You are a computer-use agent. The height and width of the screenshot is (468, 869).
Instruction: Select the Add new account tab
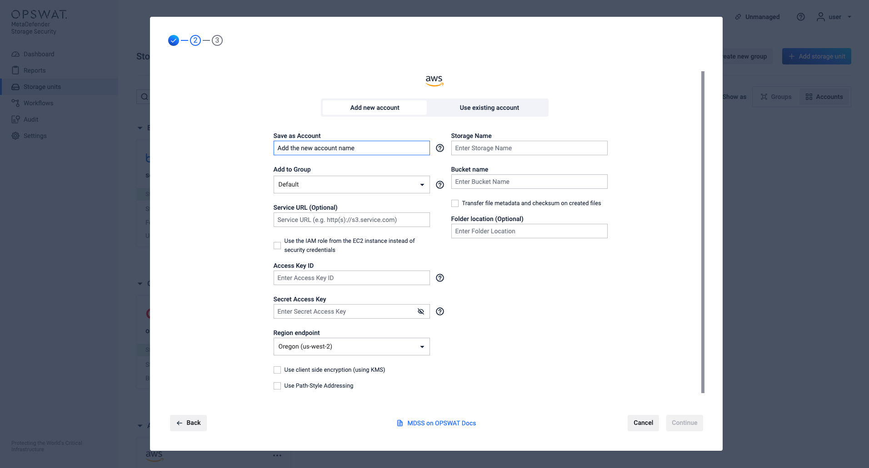tap(375, 108)
